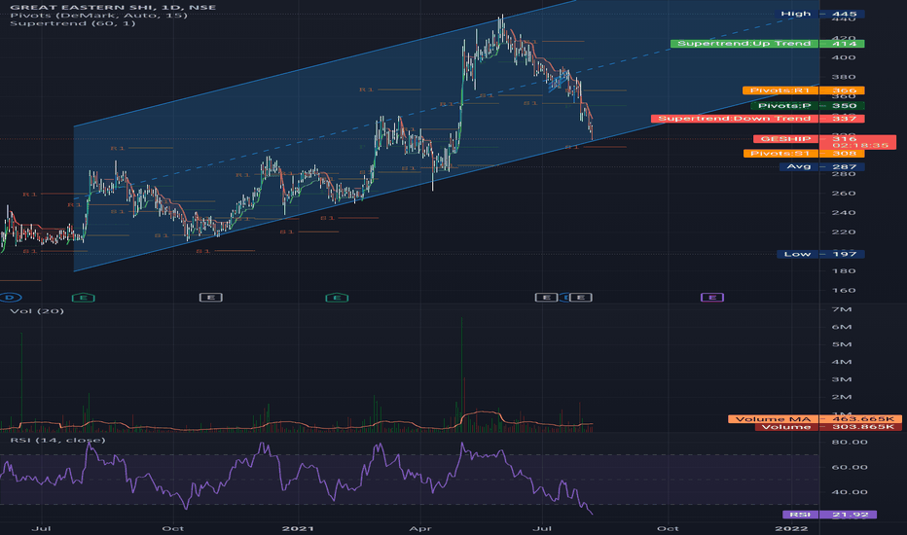
Task: Select the RSI (14, close) indicator legend
Action: (57, 440)
